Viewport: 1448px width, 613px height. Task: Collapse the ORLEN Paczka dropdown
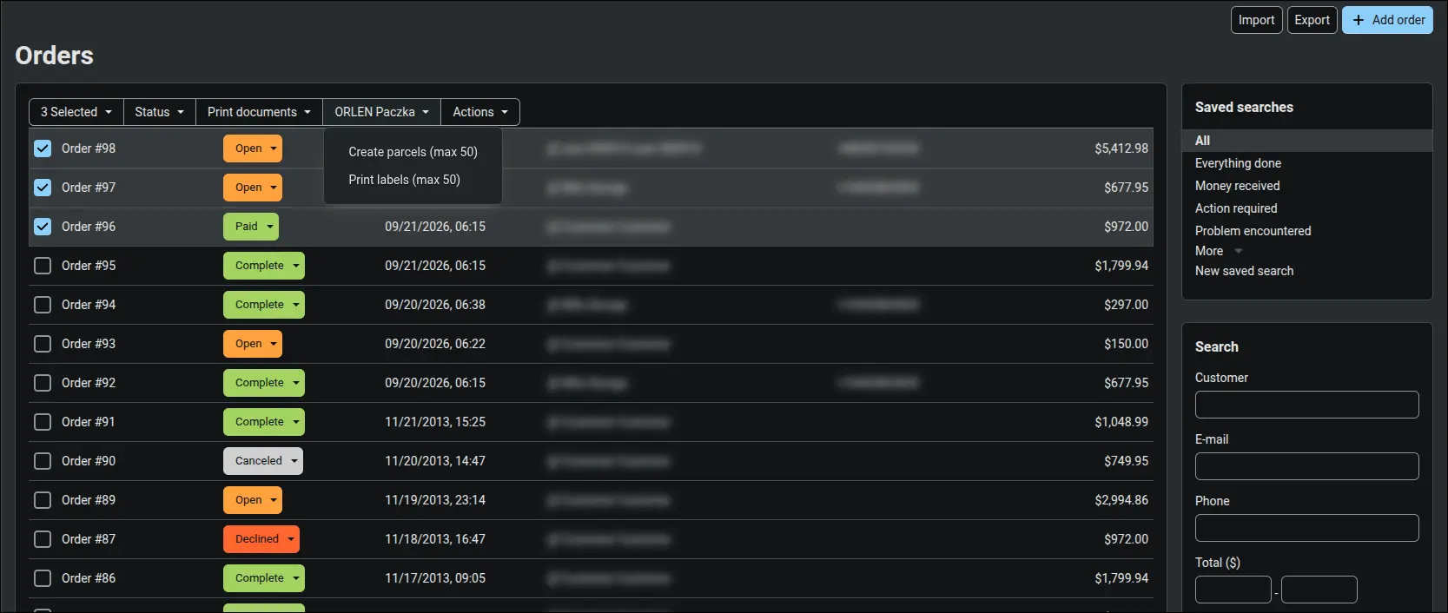click(x=382, y=112)
